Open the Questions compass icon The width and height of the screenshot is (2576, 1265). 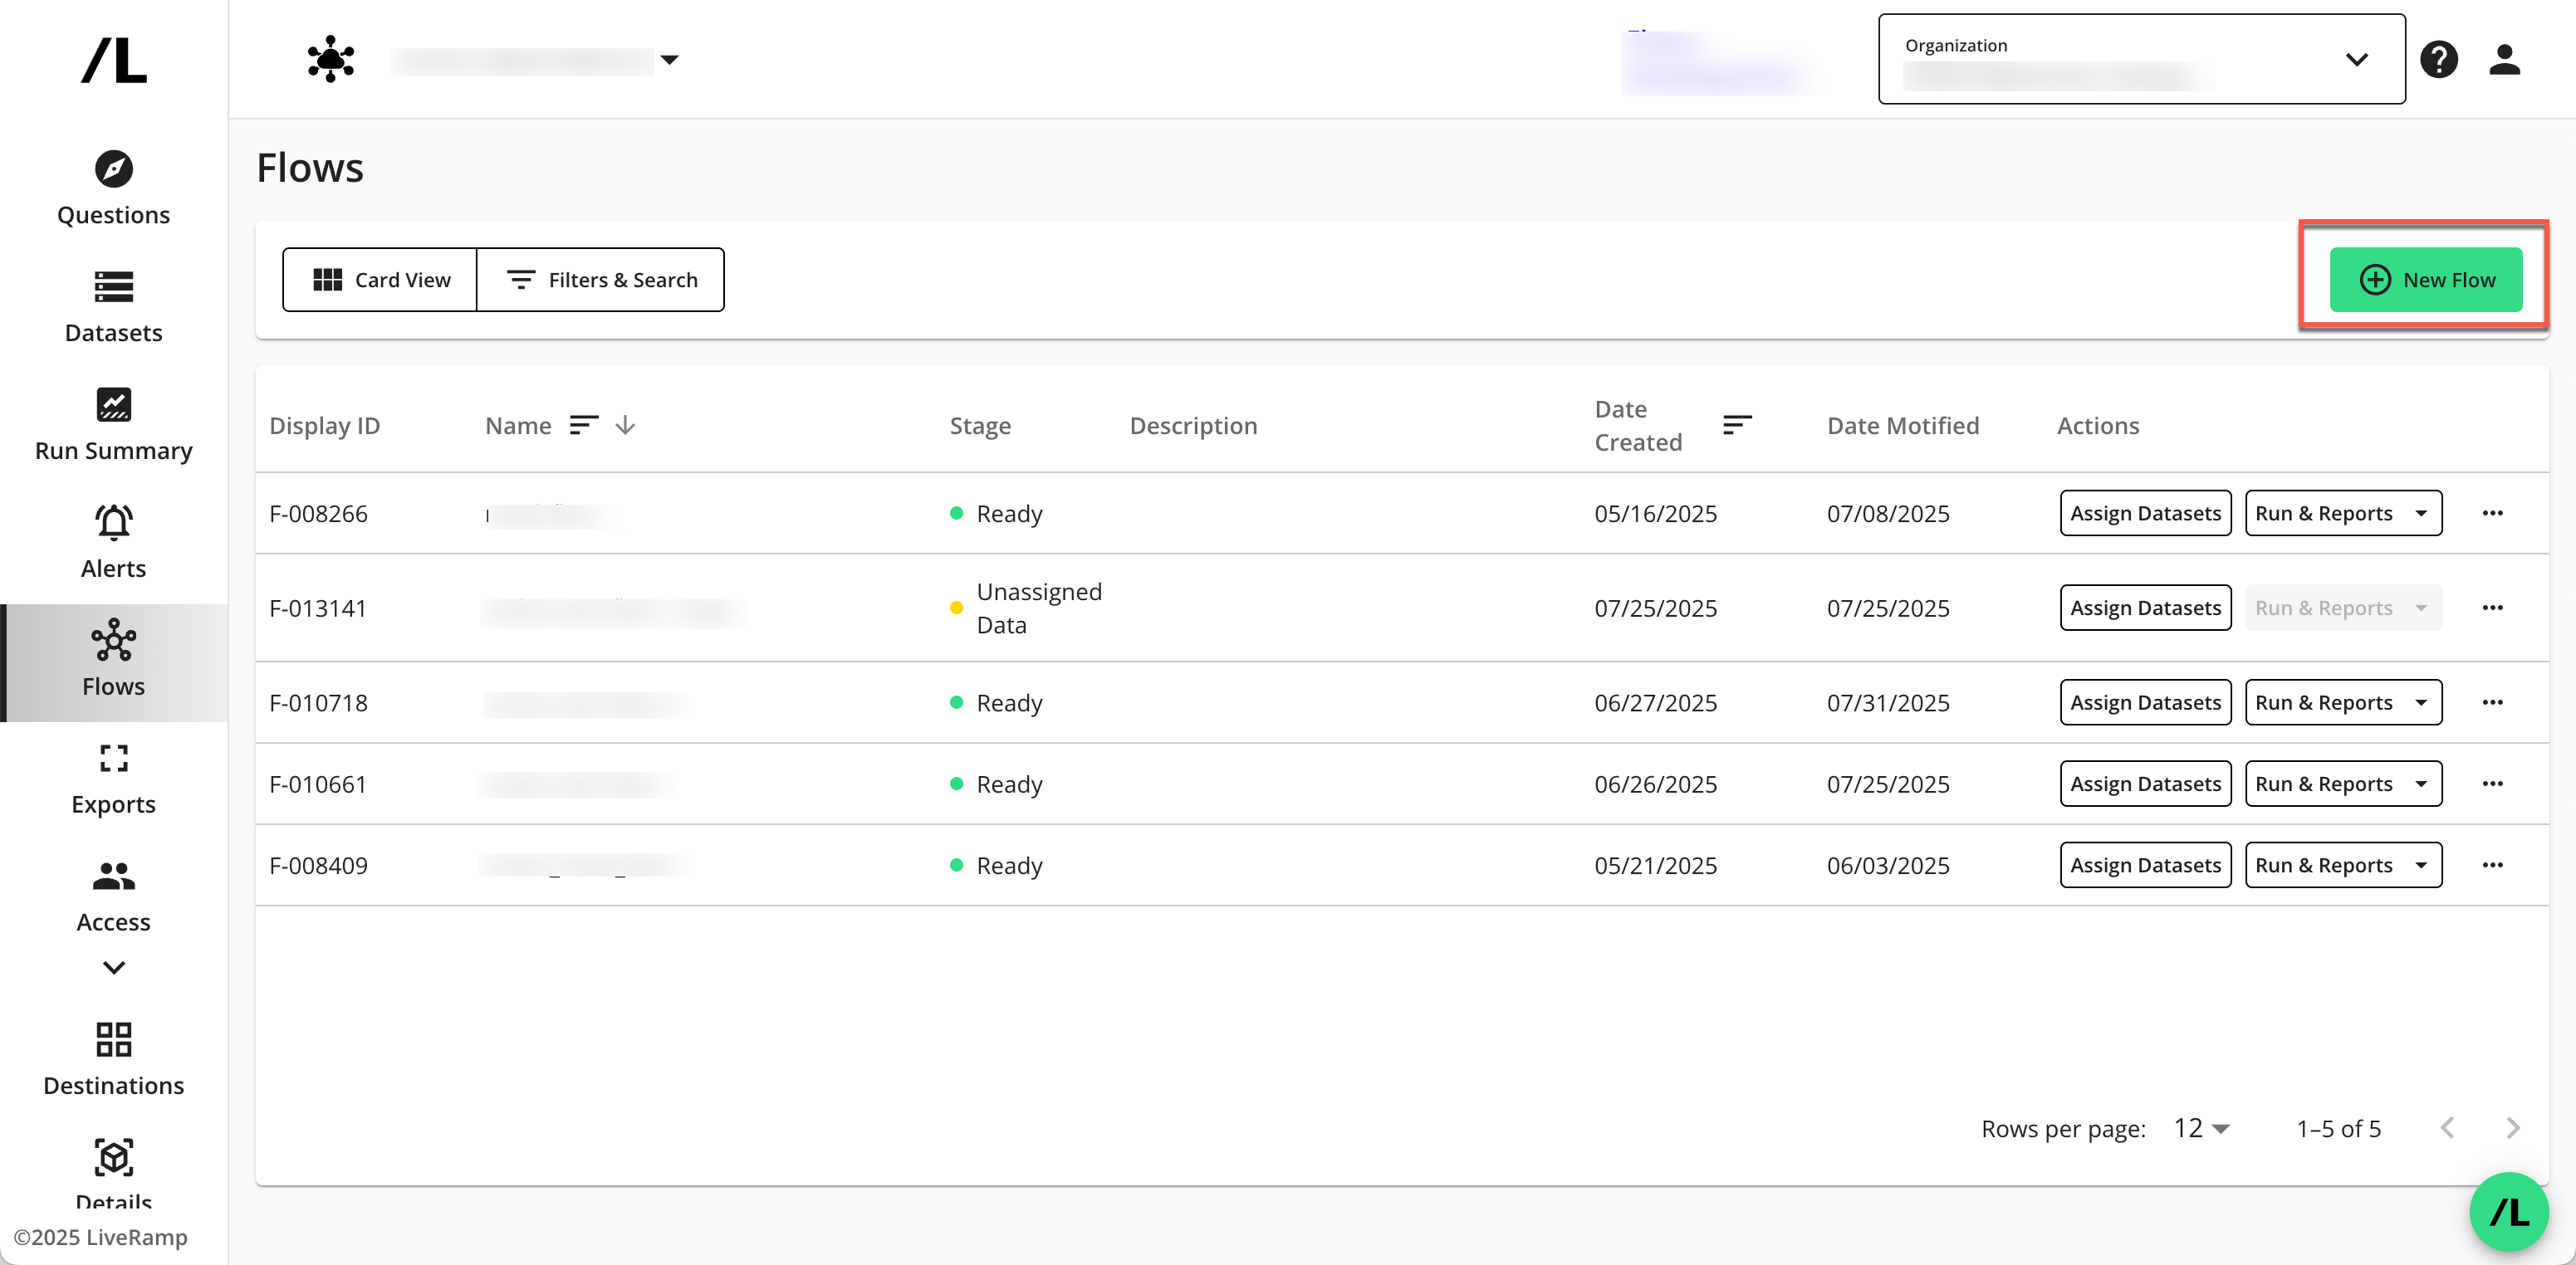click(x=113, y=169)
